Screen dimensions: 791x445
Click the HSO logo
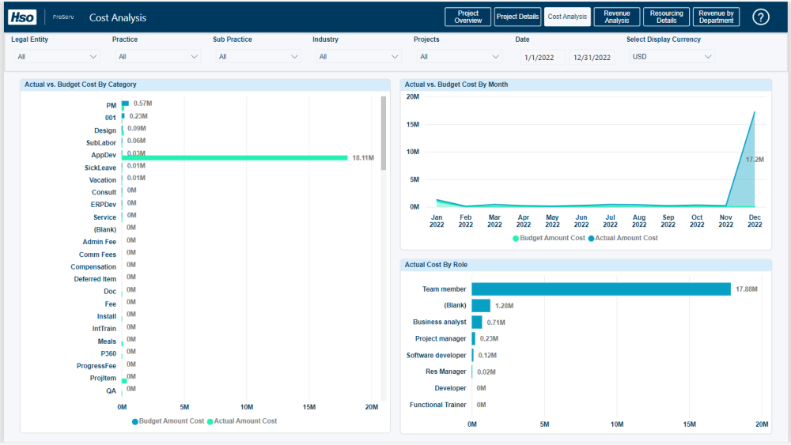click(22, 17)
